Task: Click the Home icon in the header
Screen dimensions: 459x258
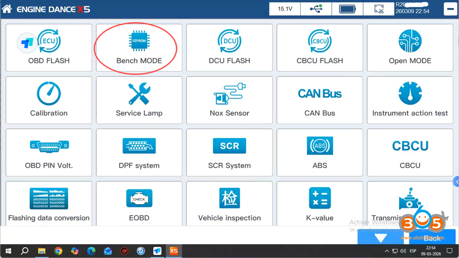Action: click(x=7, y=9)
